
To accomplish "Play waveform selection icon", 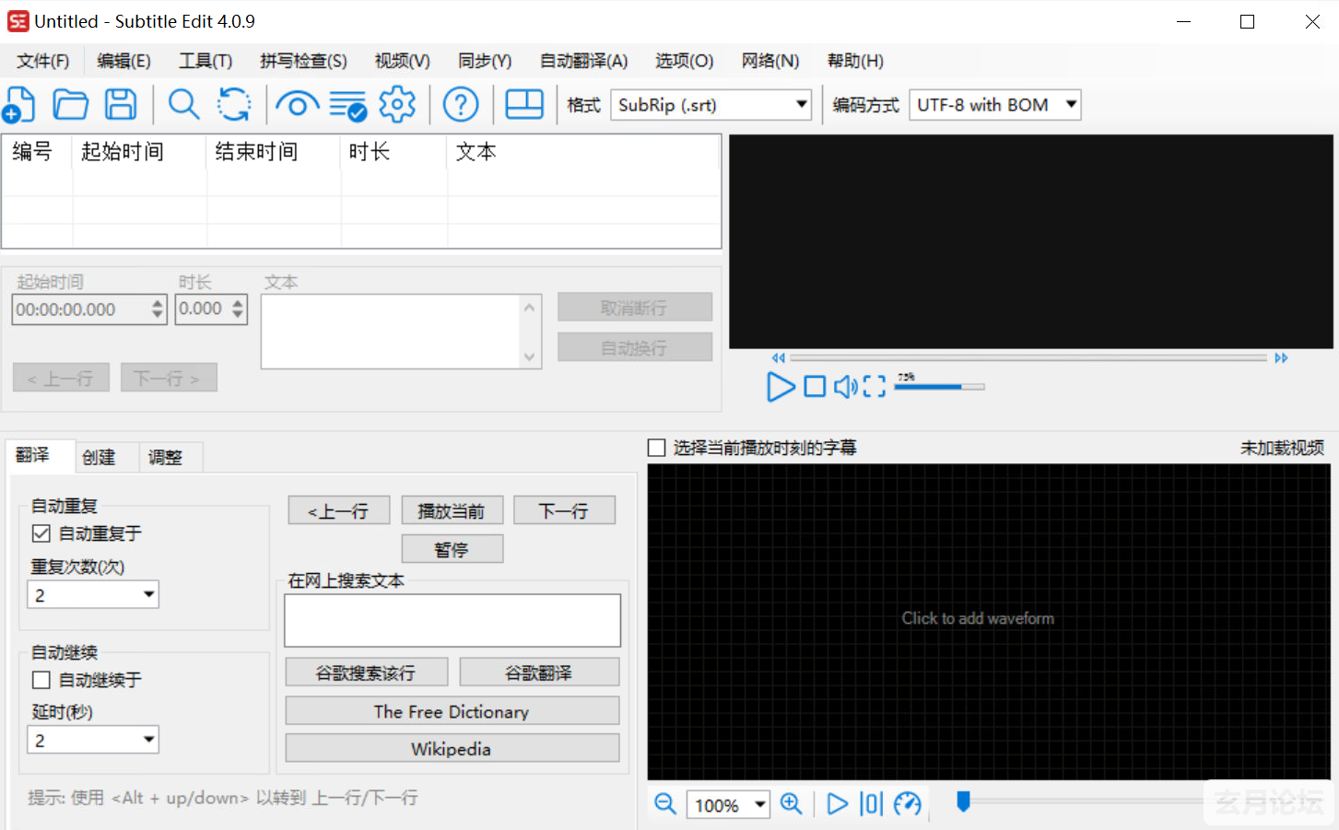I will [837, 804].
